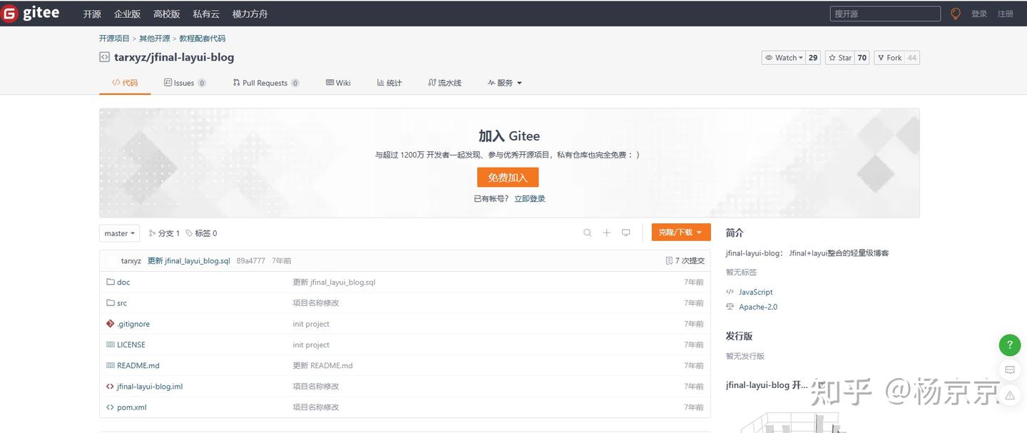Click the Gitee logo
The image size is (1027, 433).
(x=31, y=12)
